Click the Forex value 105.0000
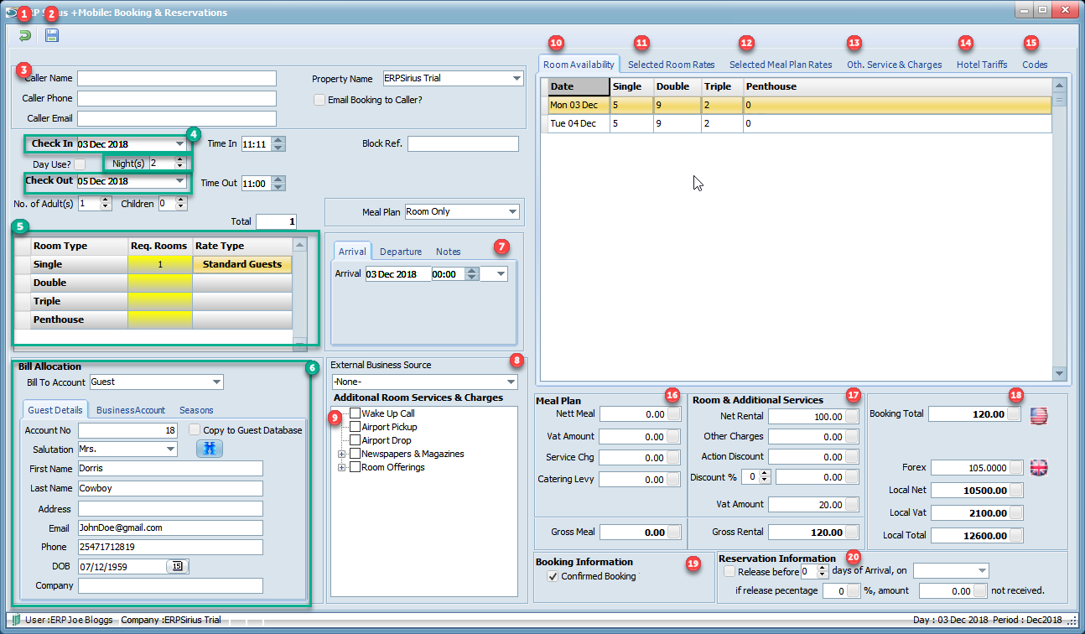The height and width of the screenshot is (634, 1085). pos(970,468)
